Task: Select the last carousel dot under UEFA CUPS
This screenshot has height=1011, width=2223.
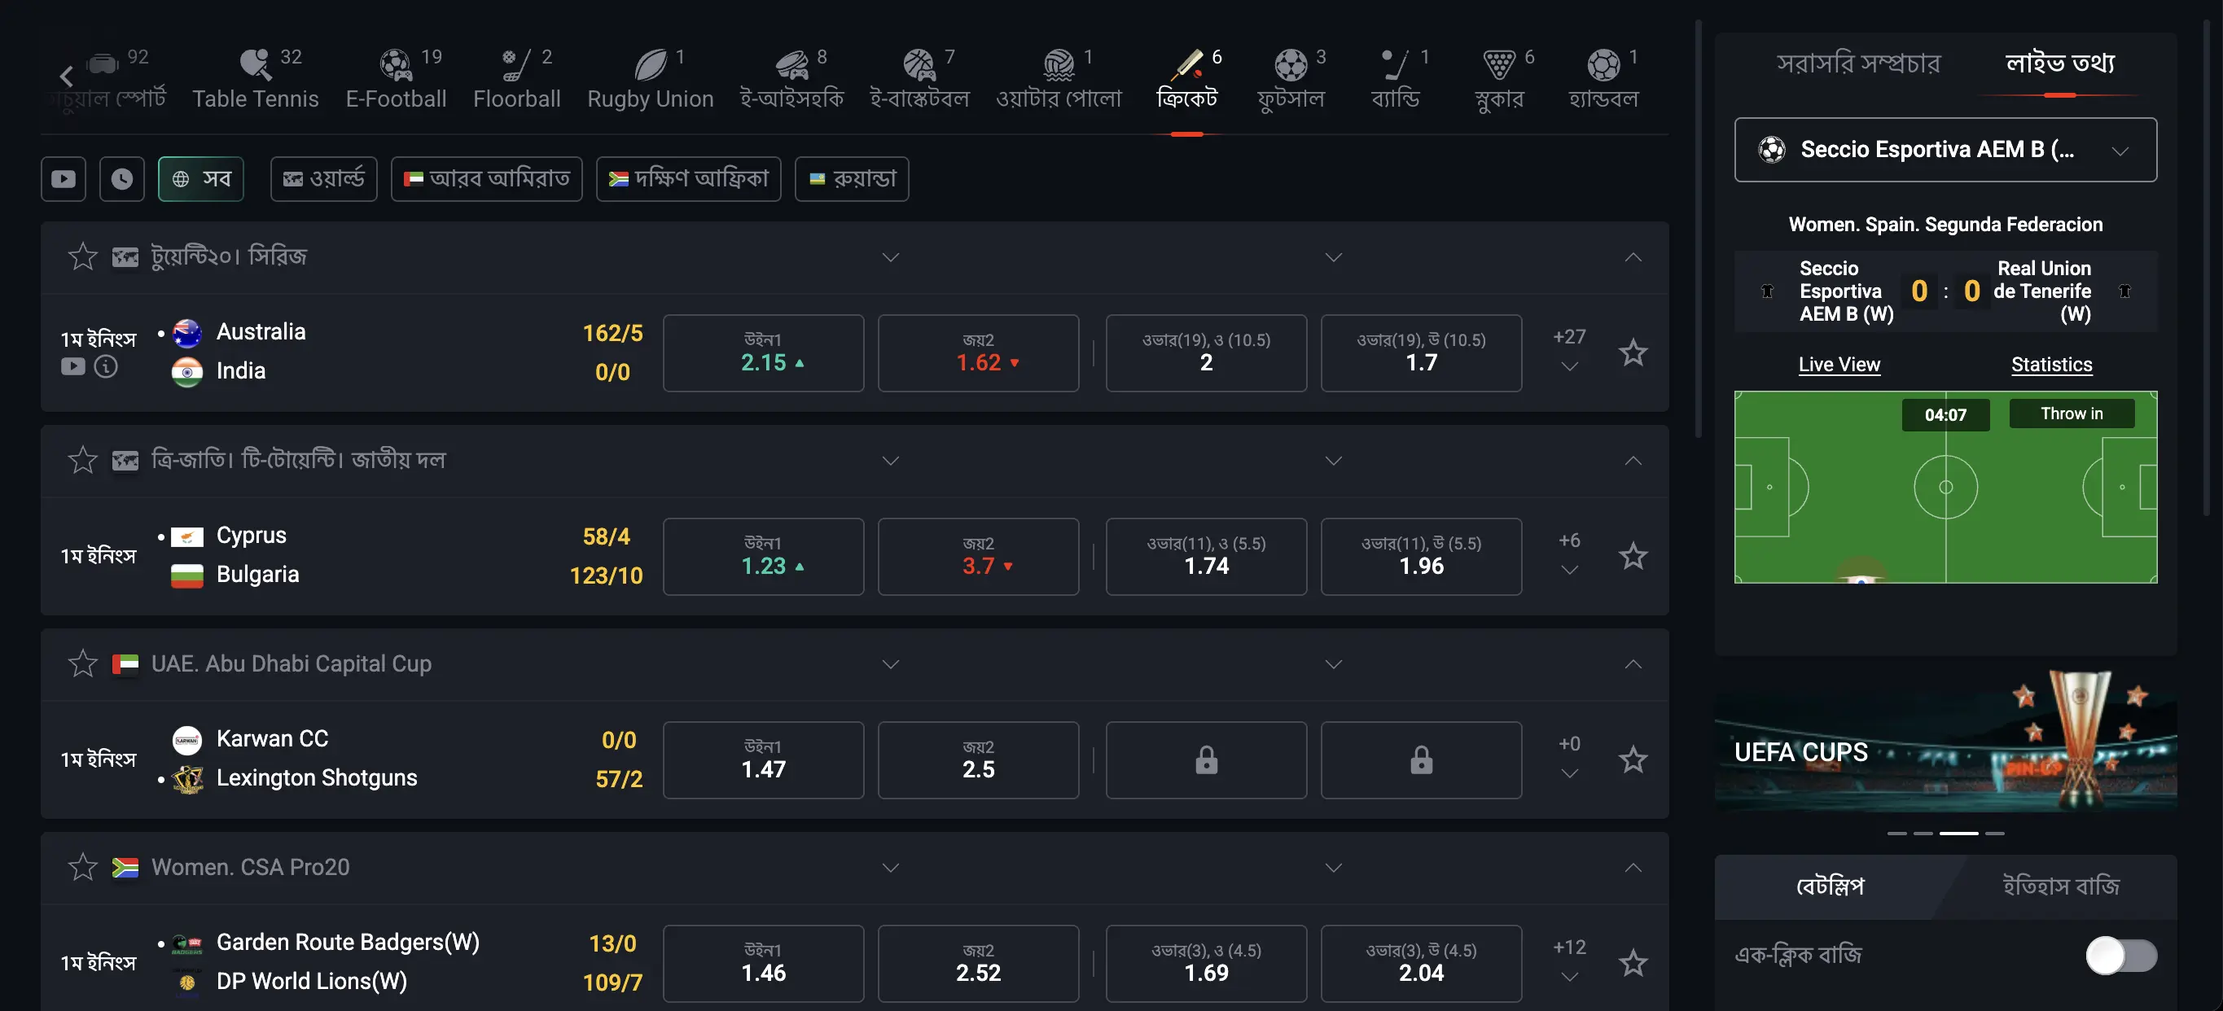Action: [x=1994, y=834]
